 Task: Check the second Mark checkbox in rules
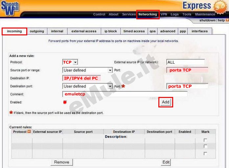[205, 146]
